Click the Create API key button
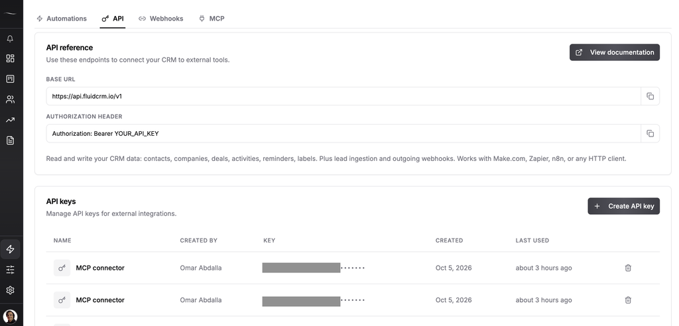The image size is (679, 326). pyautogui.click(x=623, y=206)
